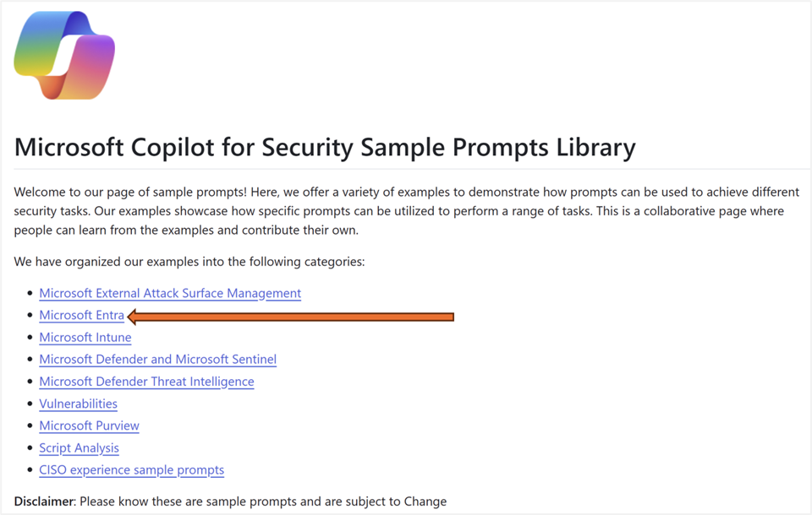
Task: Go to Microsoft Intune prompts
Action: click(85, 338)
